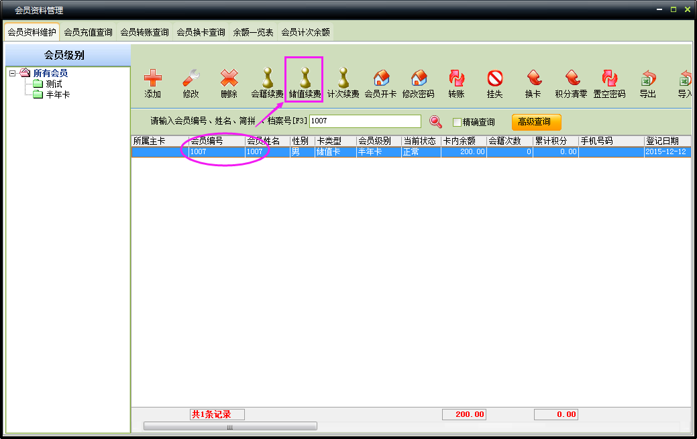697x439 pixels.
Task: Click the 积分清零 icon
Action: click(x=571, y=78)
